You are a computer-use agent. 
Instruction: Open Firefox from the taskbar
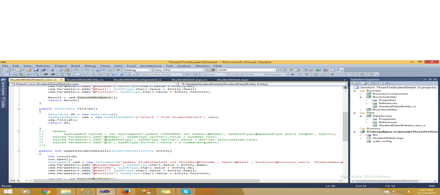tap(125, 192)
